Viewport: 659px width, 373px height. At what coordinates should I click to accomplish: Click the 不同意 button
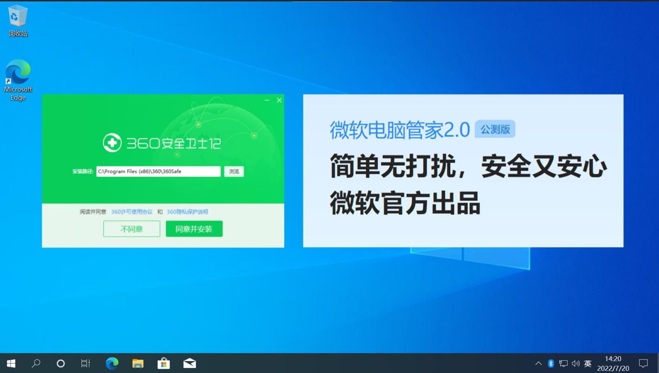point(132,229)
